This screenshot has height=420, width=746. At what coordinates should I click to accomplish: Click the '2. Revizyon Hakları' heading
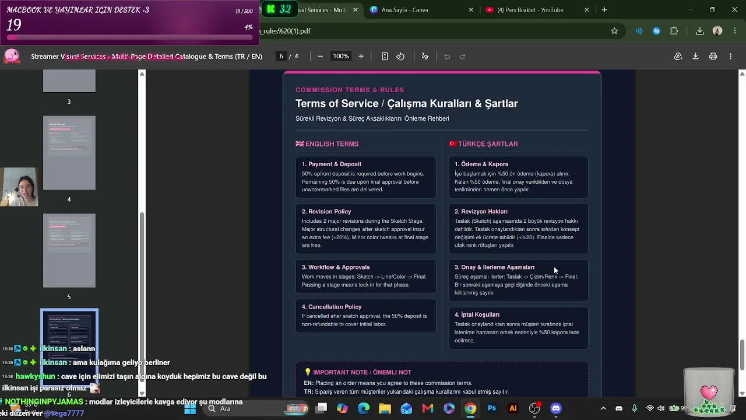coord(481,212)
